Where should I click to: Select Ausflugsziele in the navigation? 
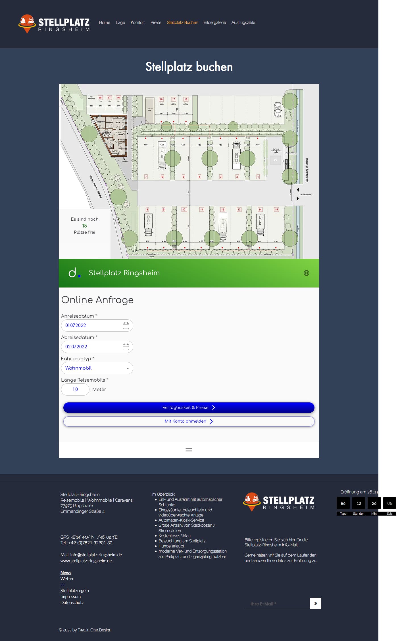click(x=243, y=22)
